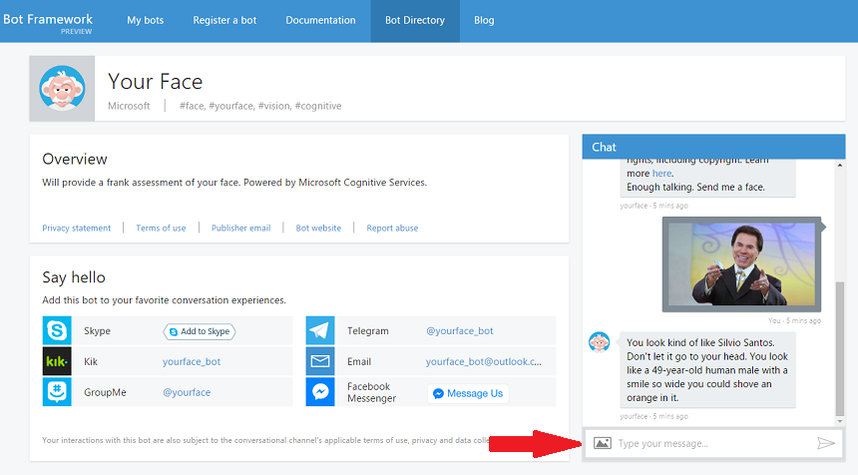The image size is (858, 475).
Task: Click the Type your message field
Action: (714, 443)
